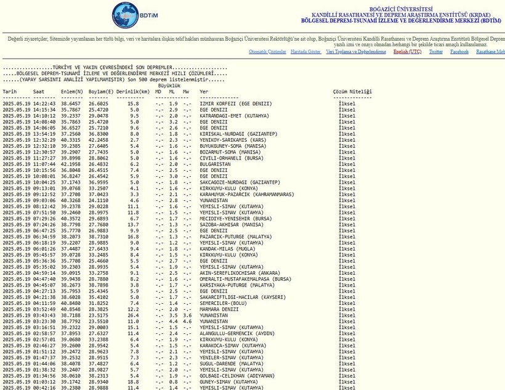
Task: Click the KRDAE institute heading line
Action: point(401,15)
